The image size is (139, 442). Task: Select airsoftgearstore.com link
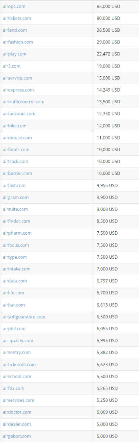click(24, 317)
